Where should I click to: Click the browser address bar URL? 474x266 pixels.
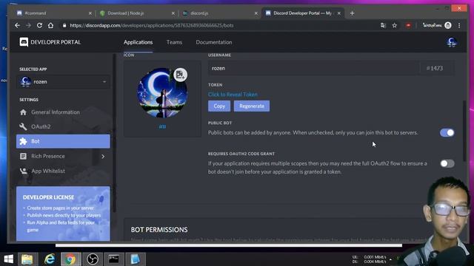pyautogui.click(x=151, y=26)
